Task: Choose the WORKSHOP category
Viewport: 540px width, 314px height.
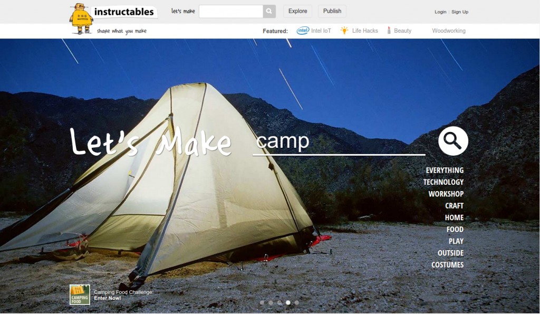Action: 446,194
